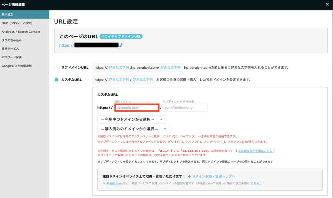Click the ペライチサブドメインURL badge
This screenshot has width=333, height=198.
point(121,36)
